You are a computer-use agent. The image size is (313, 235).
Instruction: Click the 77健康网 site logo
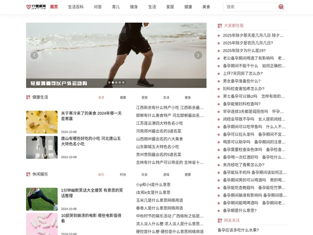click(36, 7)
